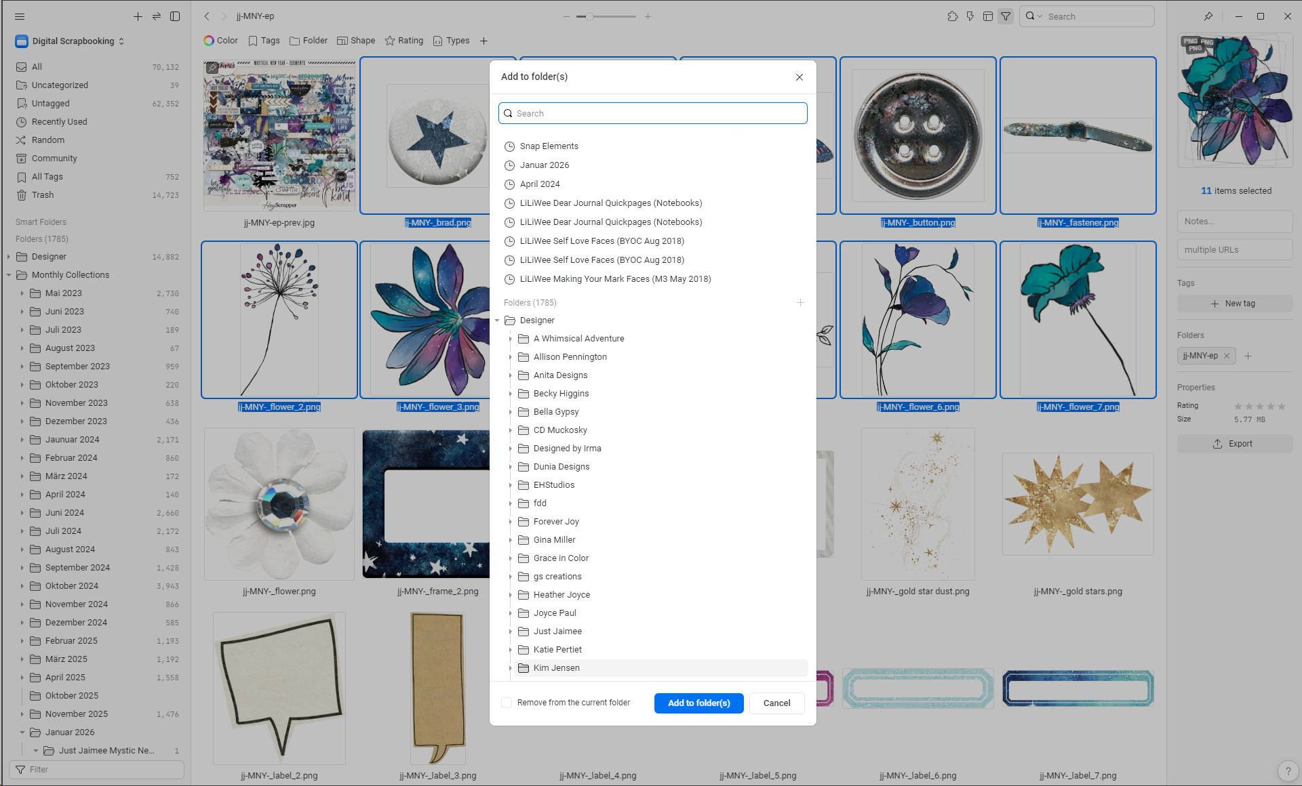Click the filter funnel icon in top toolbar
Viewport: 1302px width, 786px height.
point(1006,16)
